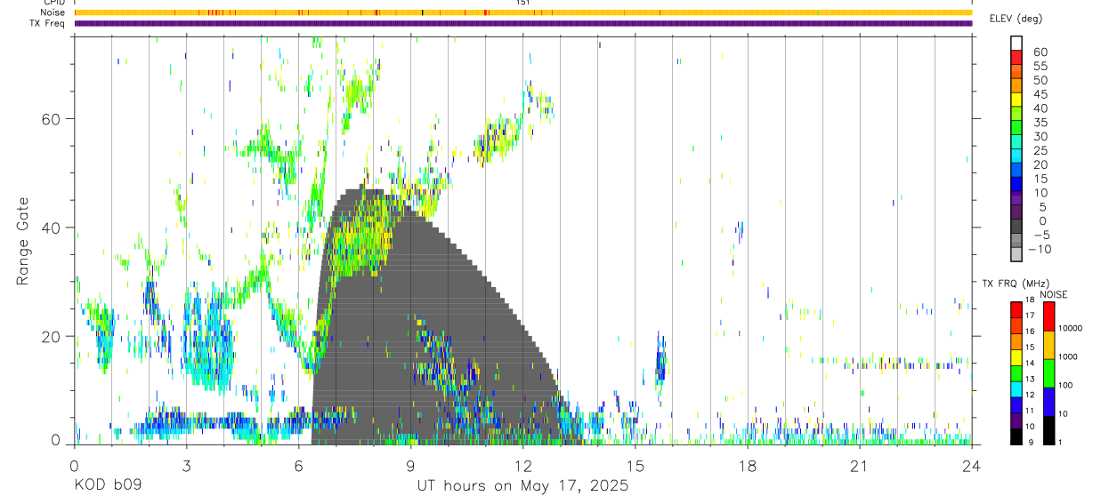The image size is (1093, 504).
Task: Click the '14' value on the TX FRQ scale
Action: tap(1030, 363)
